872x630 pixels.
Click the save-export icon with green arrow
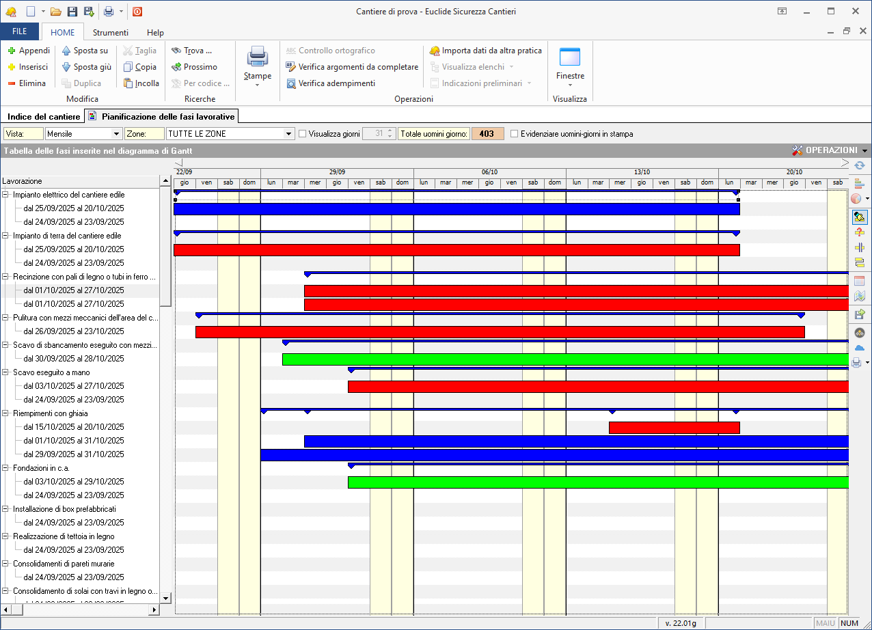pos(860,314)
